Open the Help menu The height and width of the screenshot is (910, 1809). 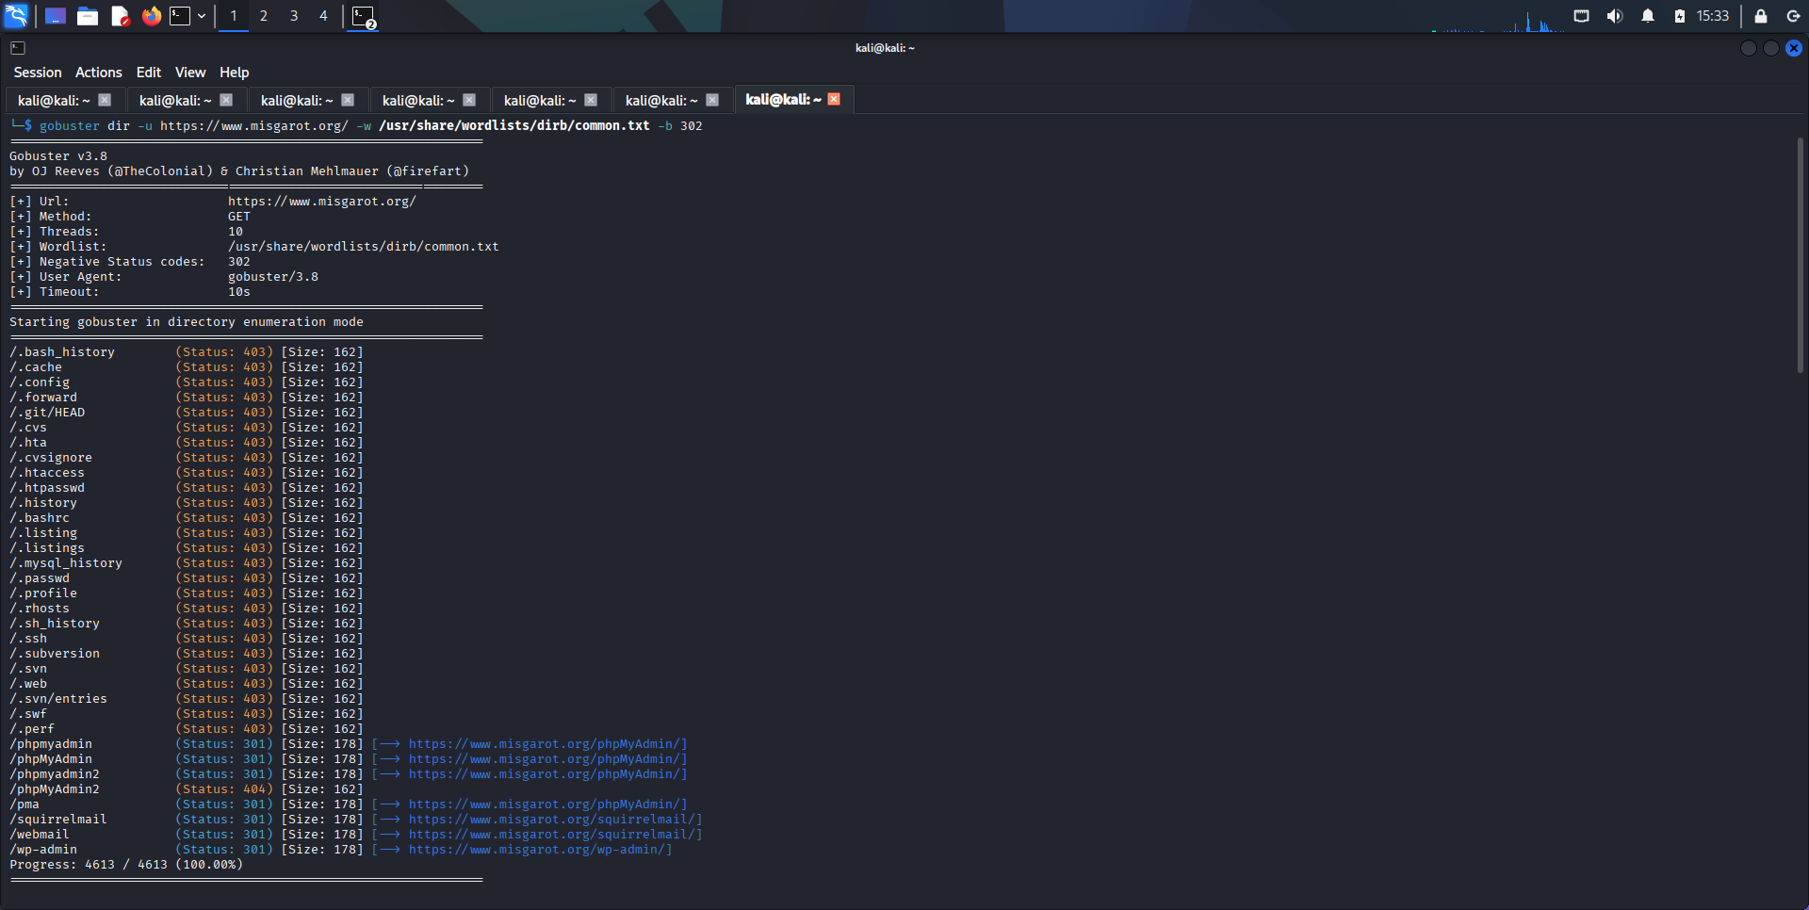[235, 73]
